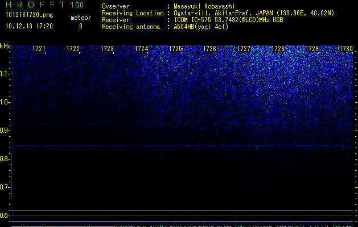Click the 1721 time marker
Screen dimensions: 358x227
pos(39,49)
